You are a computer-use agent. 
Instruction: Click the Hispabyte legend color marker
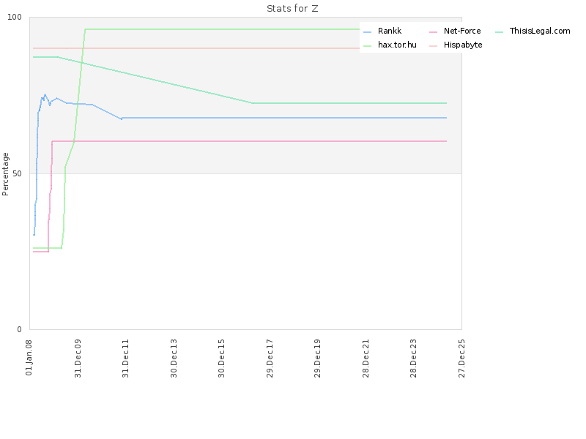[x=433, y=45]
